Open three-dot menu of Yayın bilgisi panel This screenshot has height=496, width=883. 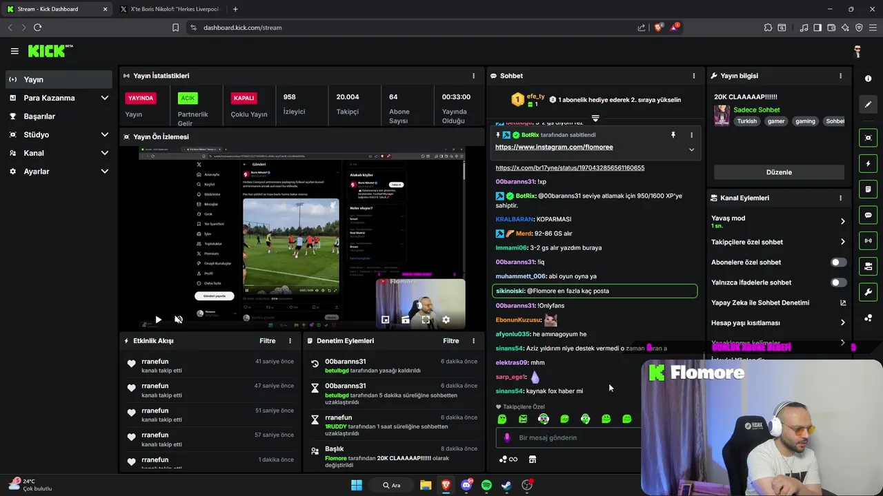pyautogui.click(x=840, y=76)
